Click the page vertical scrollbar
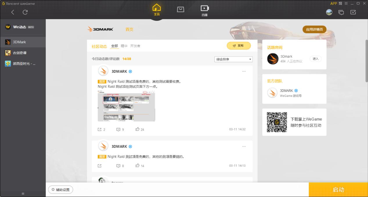 [367, 61]
